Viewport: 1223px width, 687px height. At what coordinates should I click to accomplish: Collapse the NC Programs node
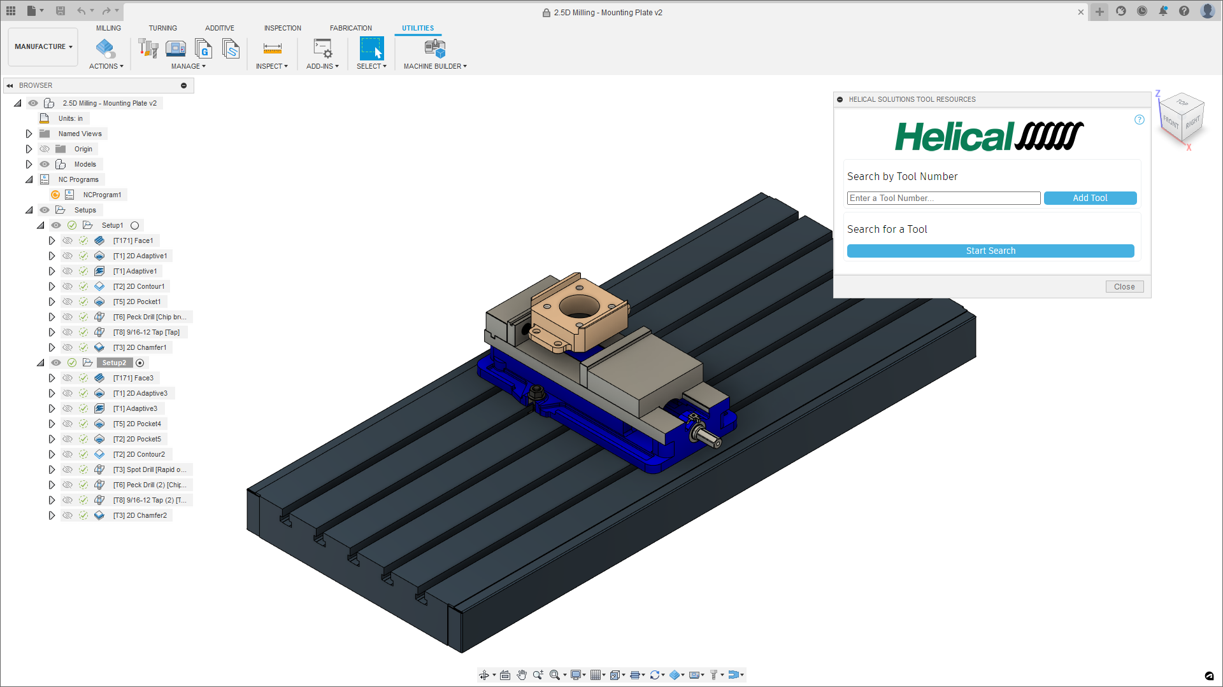tap(29, 179)
